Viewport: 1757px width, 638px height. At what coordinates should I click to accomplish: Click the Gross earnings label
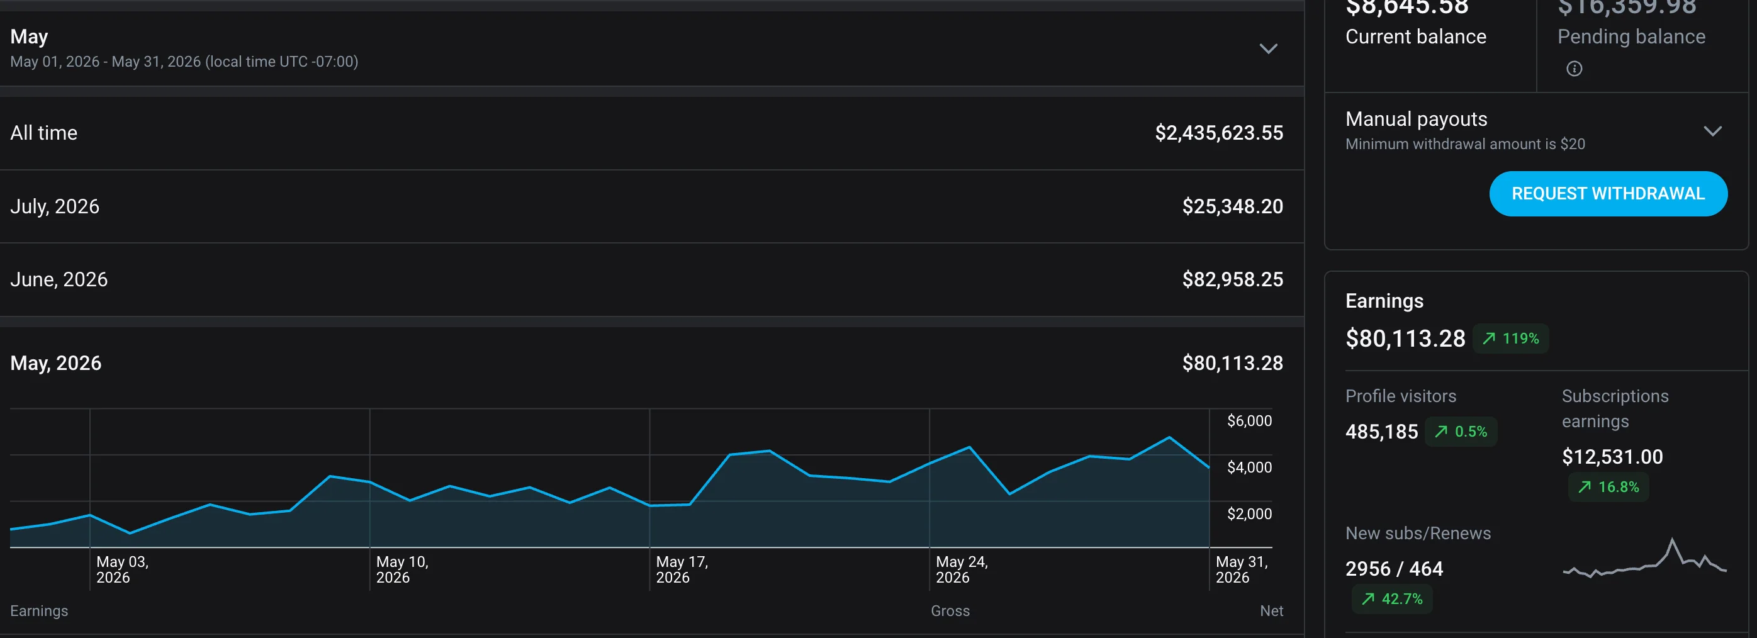pyautogui.click(x=950, y=611)
